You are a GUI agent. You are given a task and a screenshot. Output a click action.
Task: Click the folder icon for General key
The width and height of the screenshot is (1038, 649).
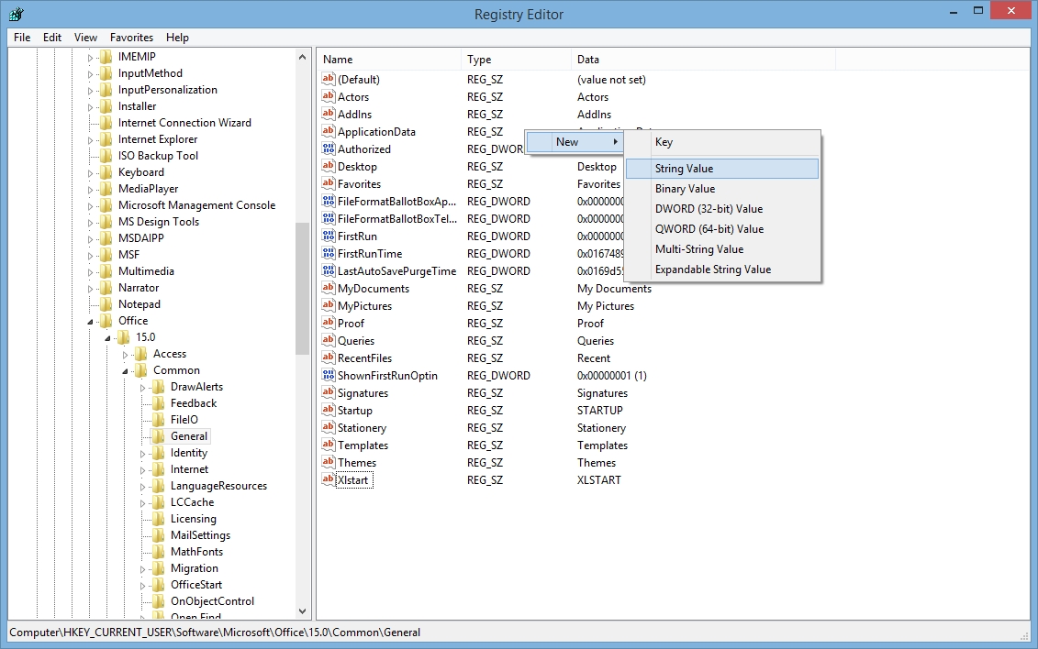coord(158,436)
